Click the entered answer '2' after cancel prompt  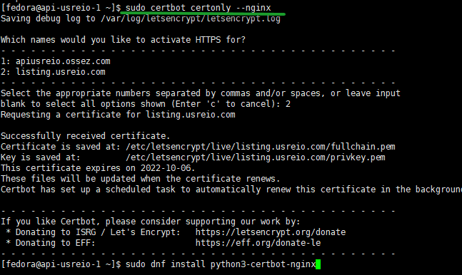[x=288, y=104]
